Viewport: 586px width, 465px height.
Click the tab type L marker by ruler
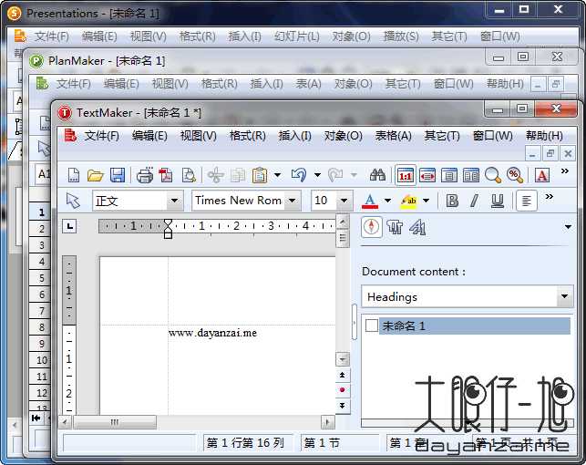tap(69, 226)
